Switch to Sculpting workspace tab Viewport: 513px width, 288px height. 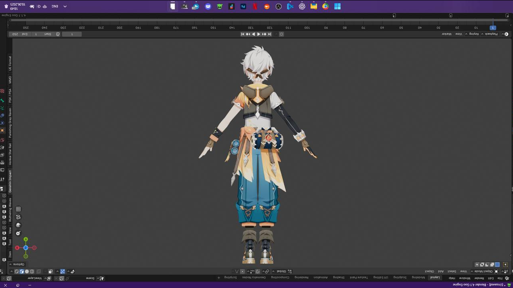pyautogui.click(x=400, y=278)
